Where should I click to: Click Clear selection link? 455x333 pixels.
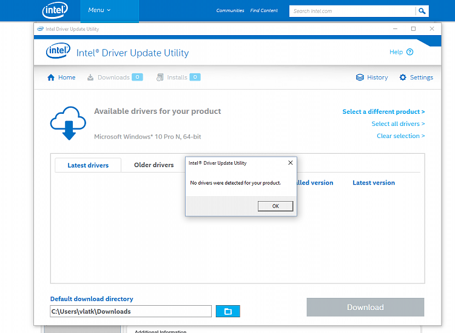[401, 136]
